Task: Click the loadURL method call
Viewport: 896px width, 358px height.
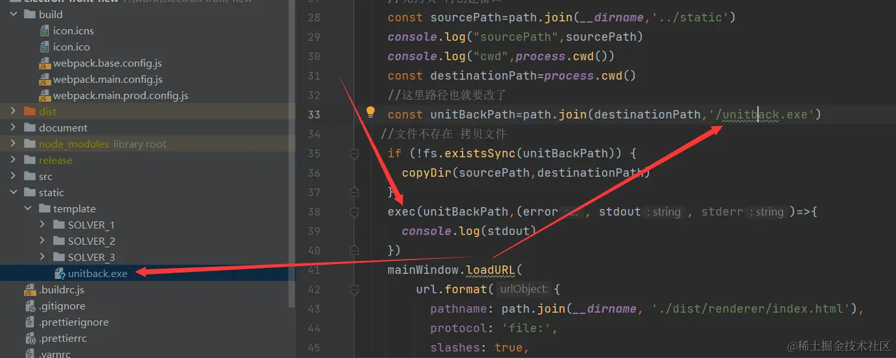Action: pos(490,270)
